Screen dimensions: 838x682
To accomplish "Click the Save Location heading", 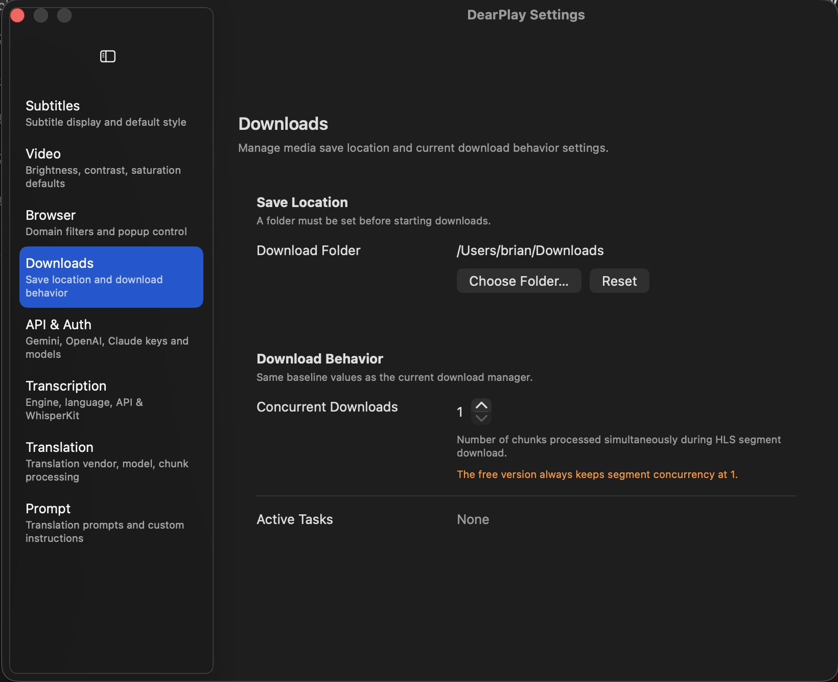I will (x=302, y=202).
